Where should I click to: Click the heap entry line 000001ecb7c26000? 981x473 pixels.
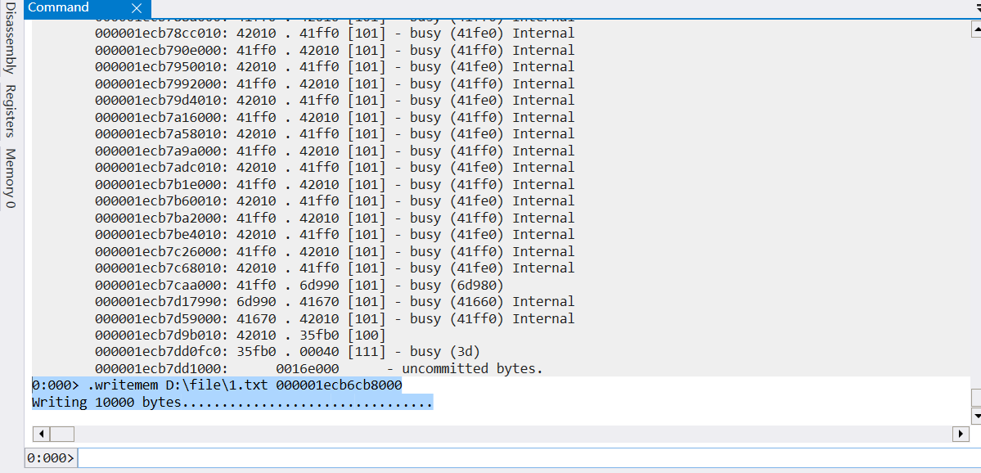click(x=335, y=251)
